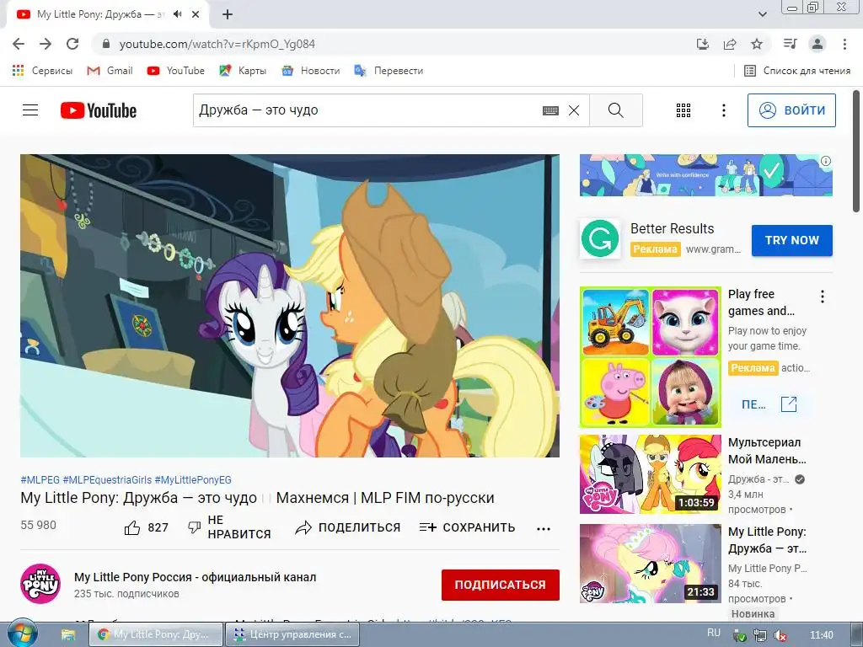Open the network tray icon

(760, 635)
